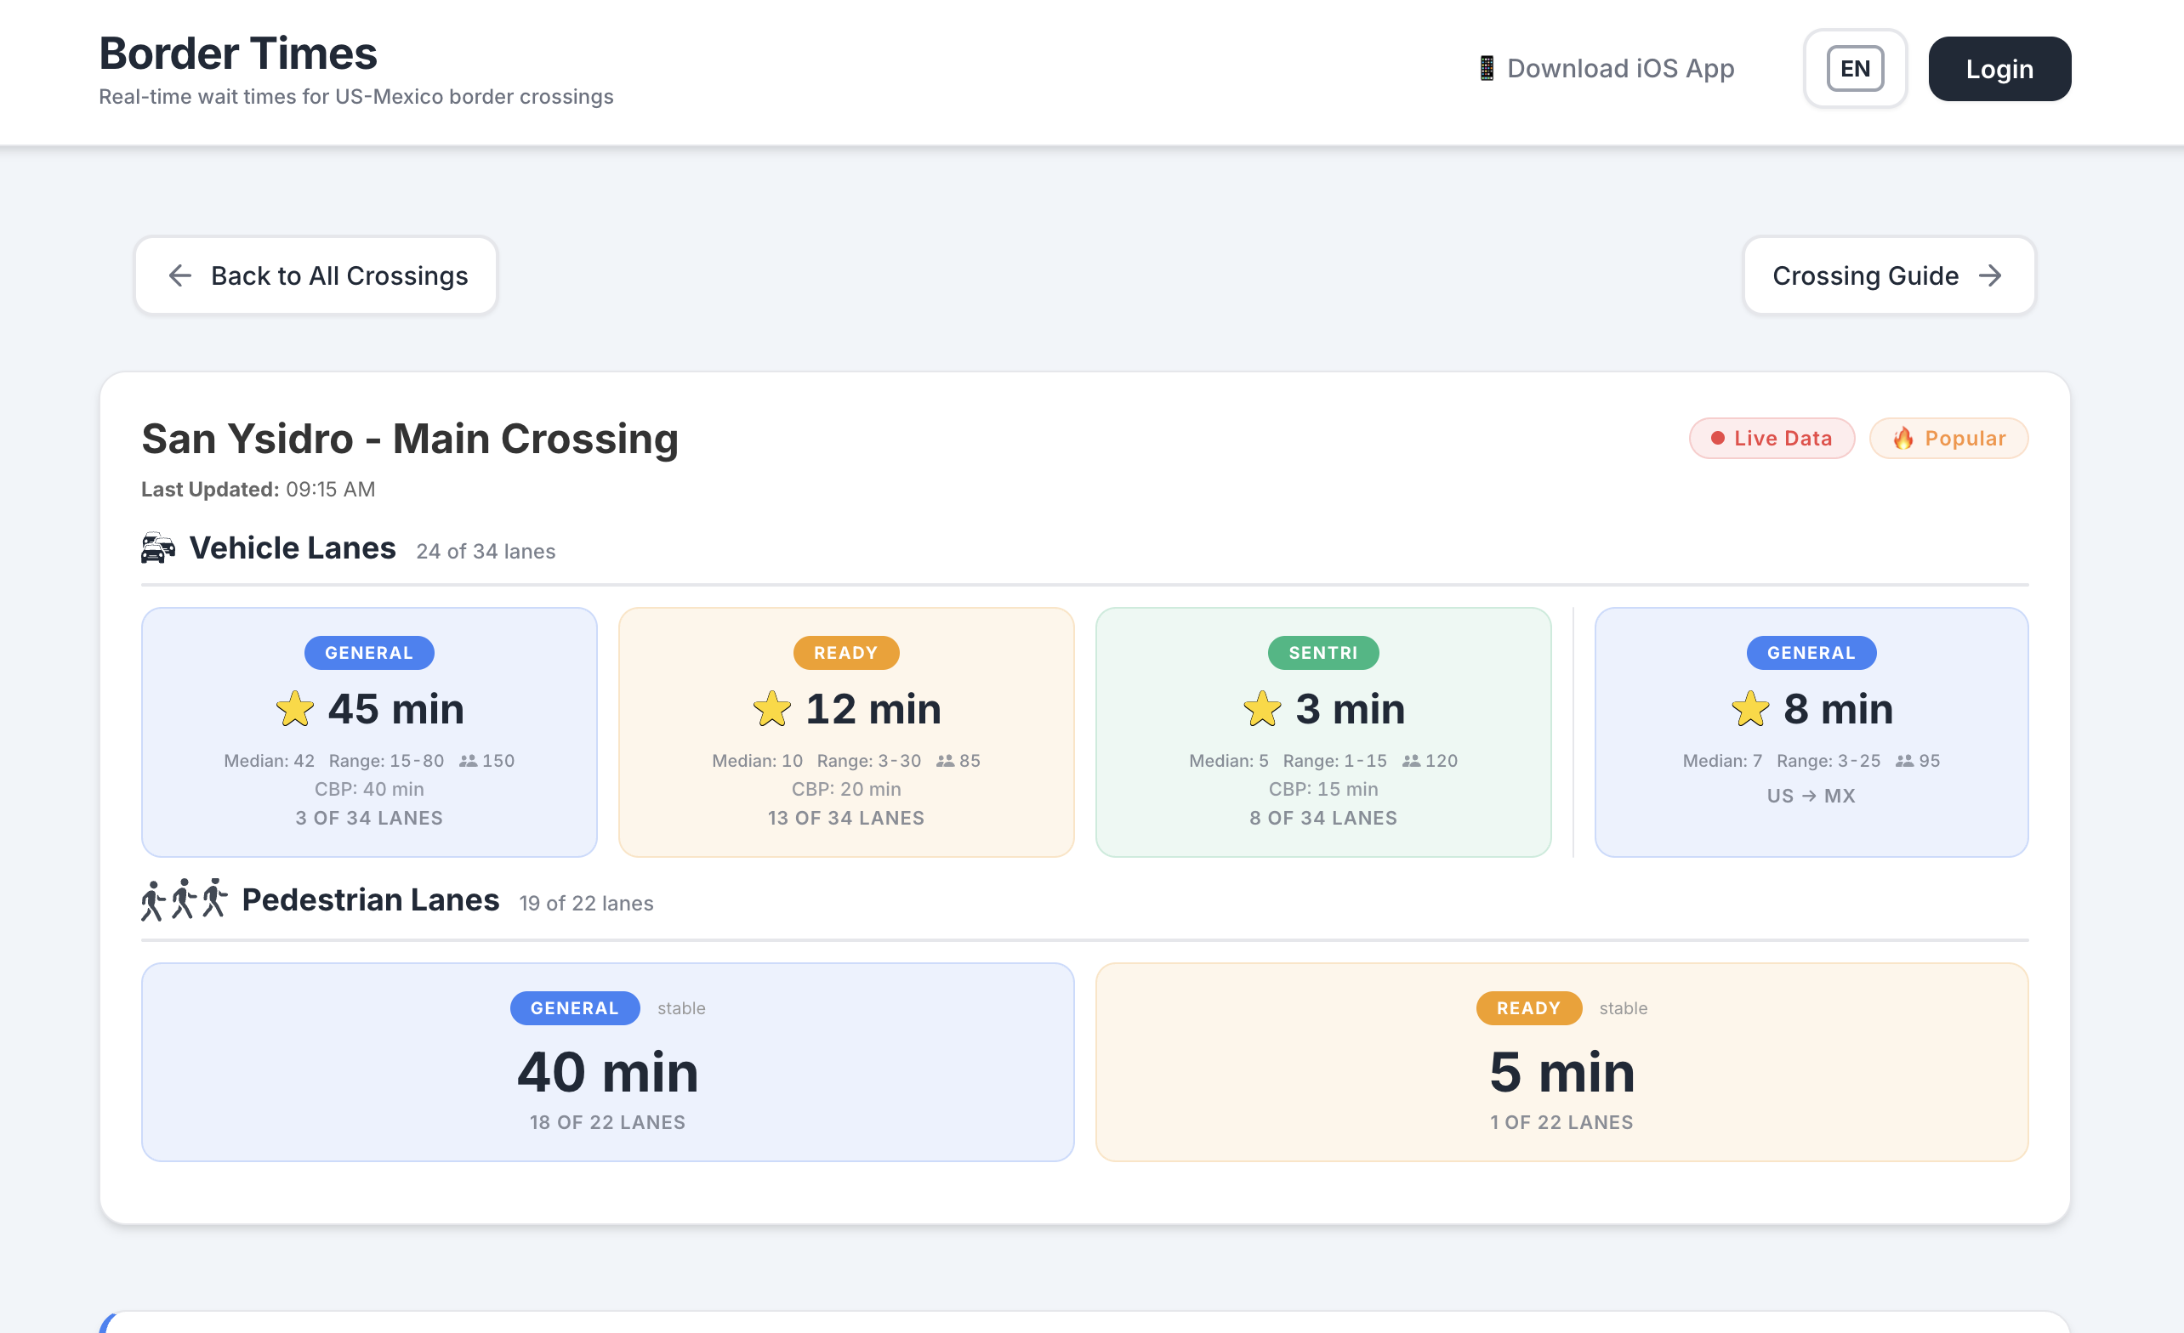The height and width of the screenshot is (1333, 2184).
Task: Go Back to All Crossings
Action: tap(315, 275)
